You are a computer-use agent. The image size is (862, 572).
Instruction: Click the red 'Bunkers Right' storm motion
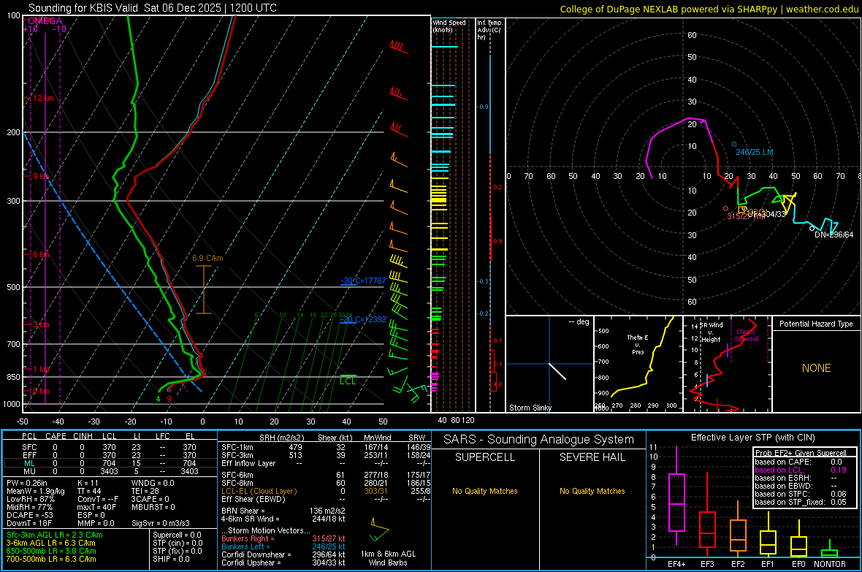[x=283, y=538]
